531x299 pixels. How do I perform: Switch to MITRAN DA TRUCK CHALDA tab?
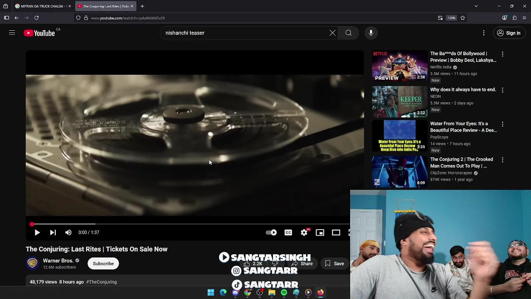tap(41, 6)
